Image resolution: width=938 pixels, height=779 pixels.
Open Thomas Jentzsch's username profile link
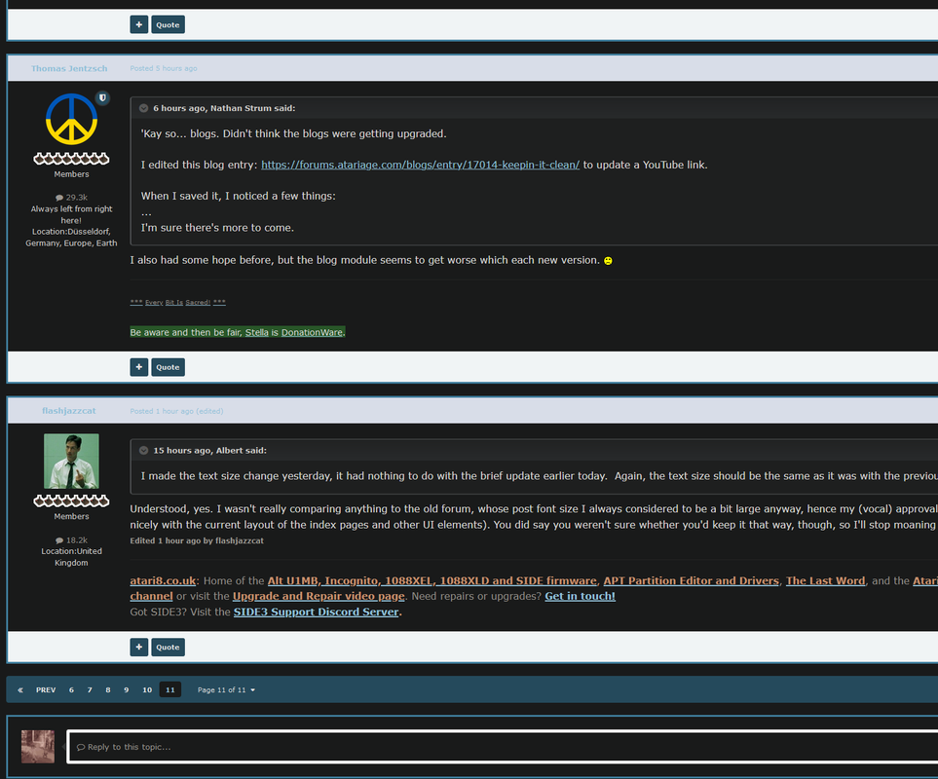click(69, 68)
